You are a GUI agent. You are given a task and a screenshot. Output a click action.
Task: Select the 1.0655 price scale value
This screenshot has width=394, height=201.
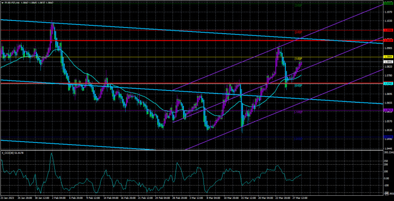coord(388,103)
